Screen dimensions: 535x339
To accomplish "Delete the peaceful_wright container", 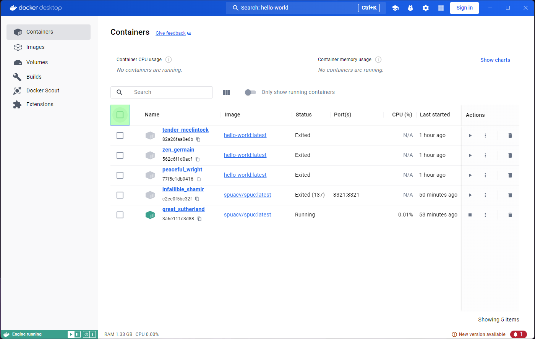I will click(510, 175).
